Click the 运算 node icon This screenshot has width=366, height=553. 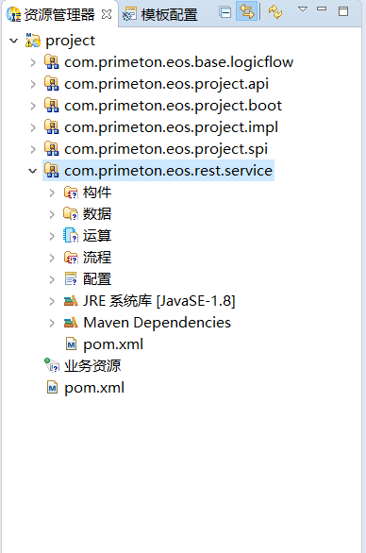(71, 236)
